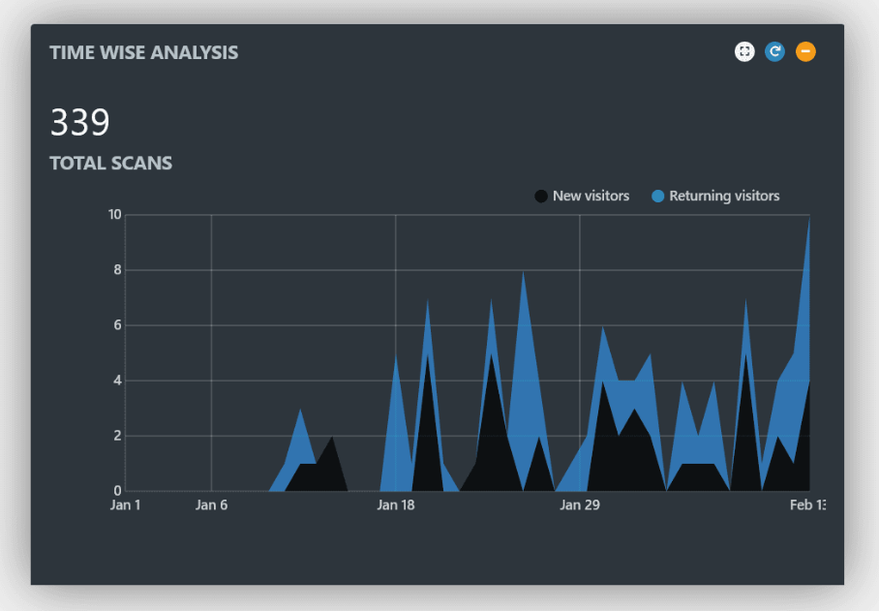Refresh the Time Wise Analysis data
Viewport: 879px width, 611px height.
pyautogui.click(x=774, y=52)
